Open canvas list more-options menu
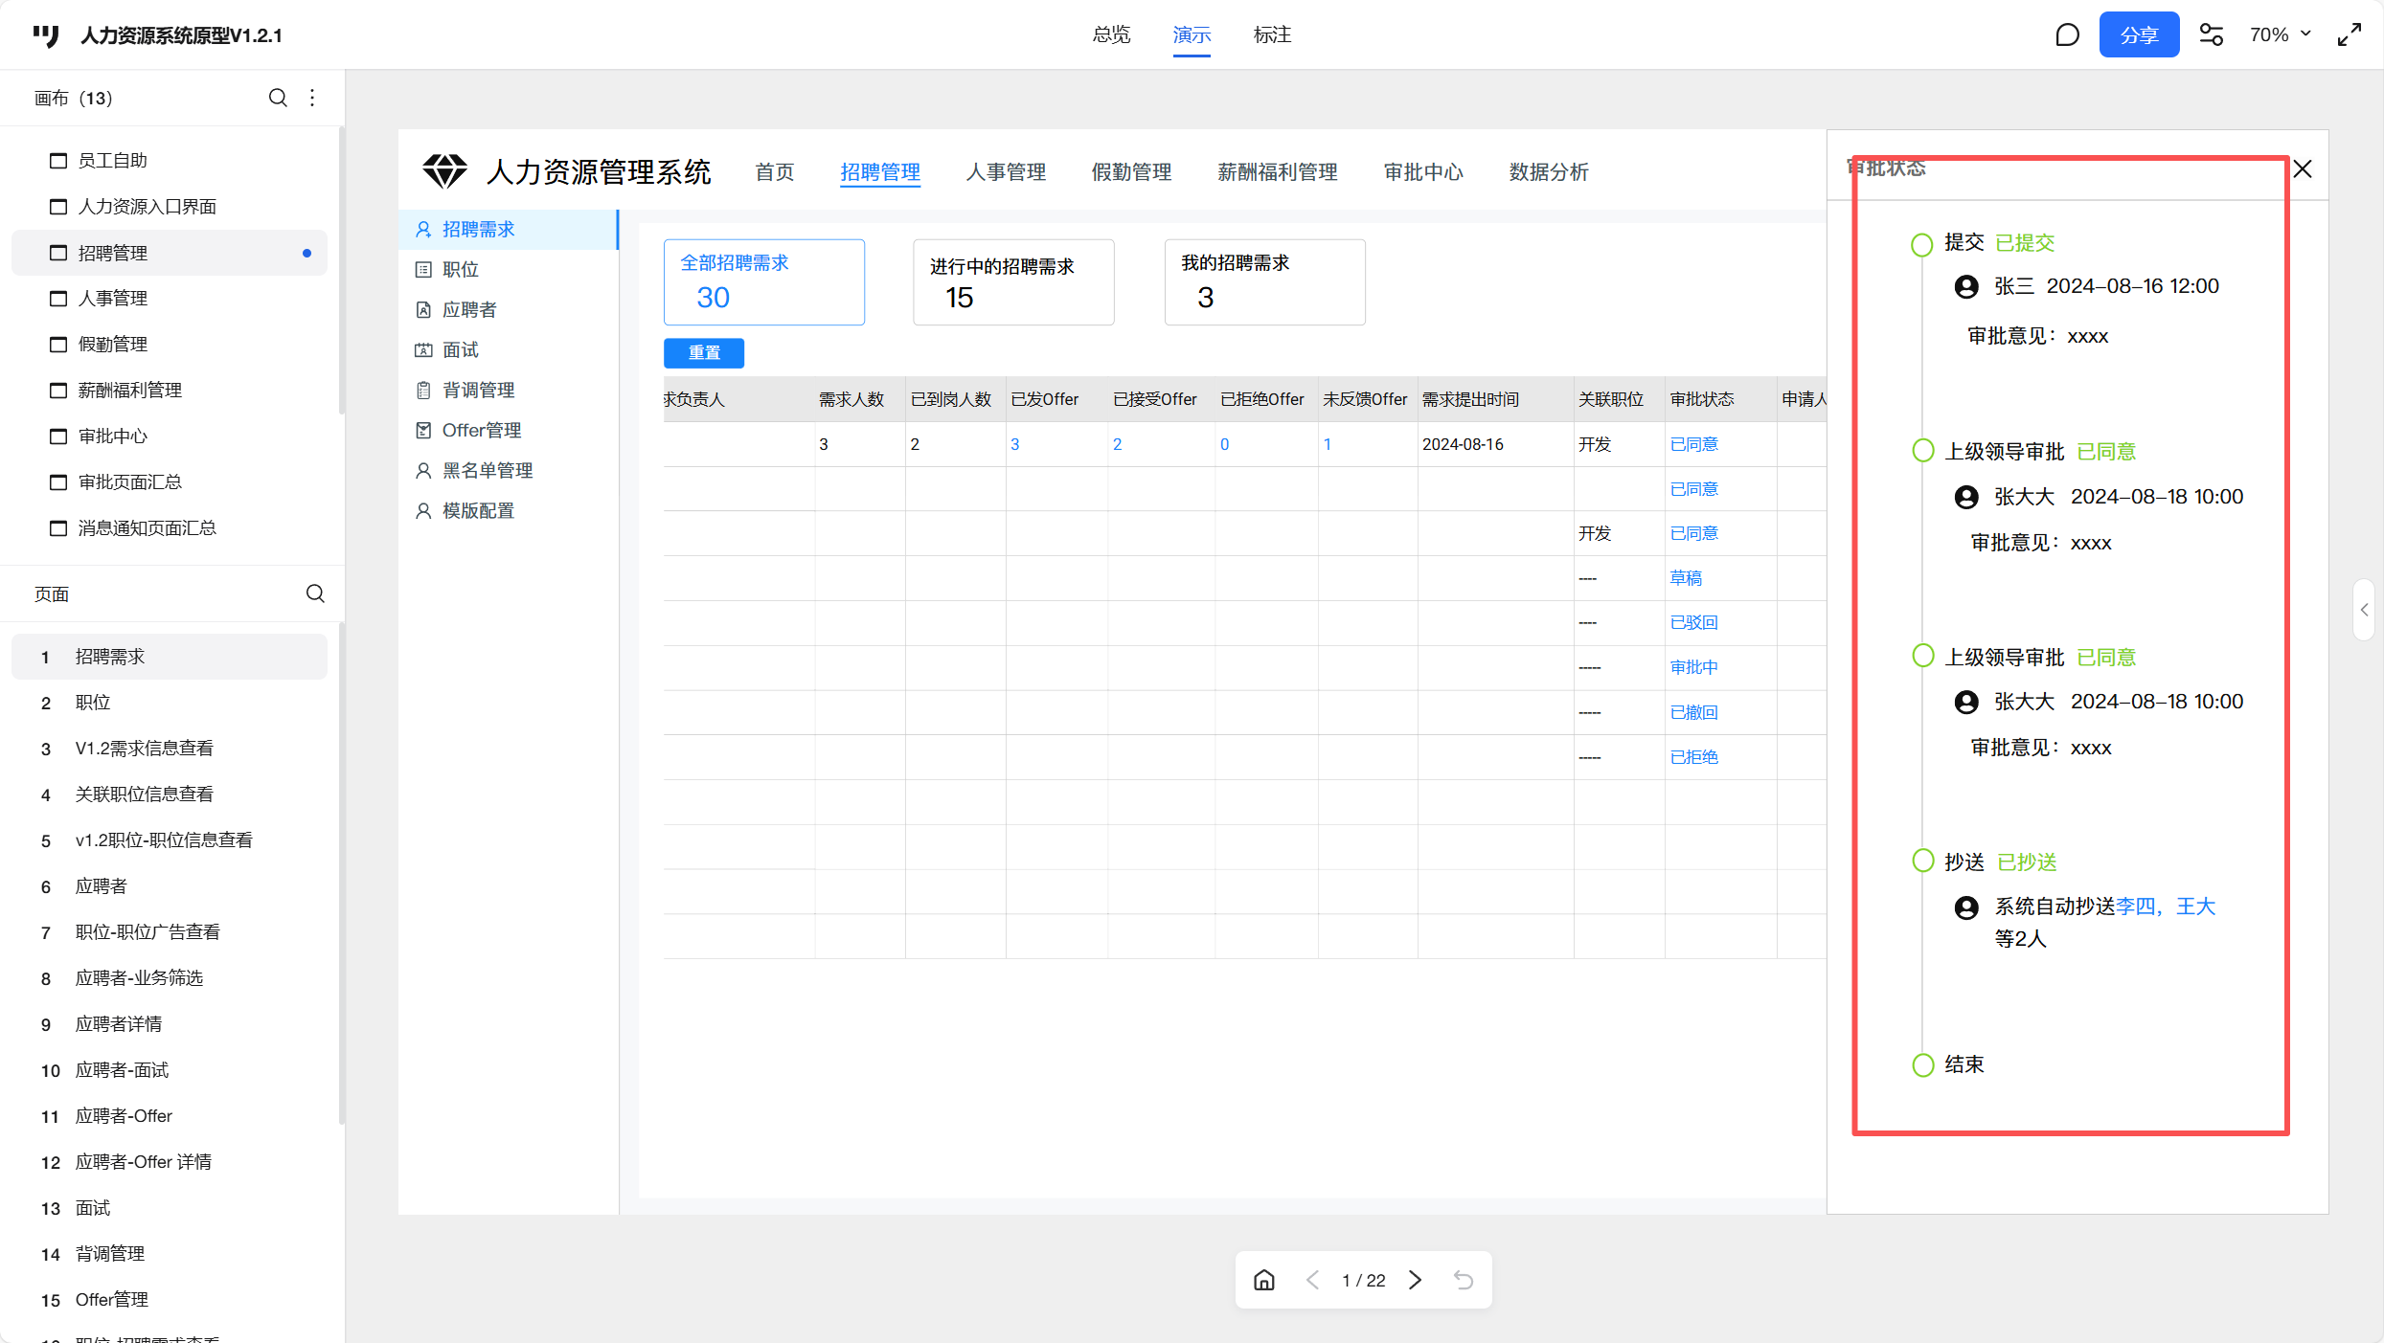Image resolution: width=2384 pixels, height=1343 pixels. (x=312, y=98)
